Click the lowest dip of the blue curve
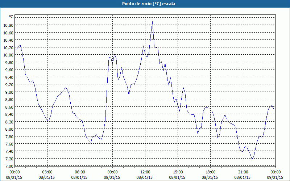The width and height of the screenshot is (290, 181). (252, 160)
